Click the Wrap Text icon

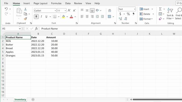[110, 10]
